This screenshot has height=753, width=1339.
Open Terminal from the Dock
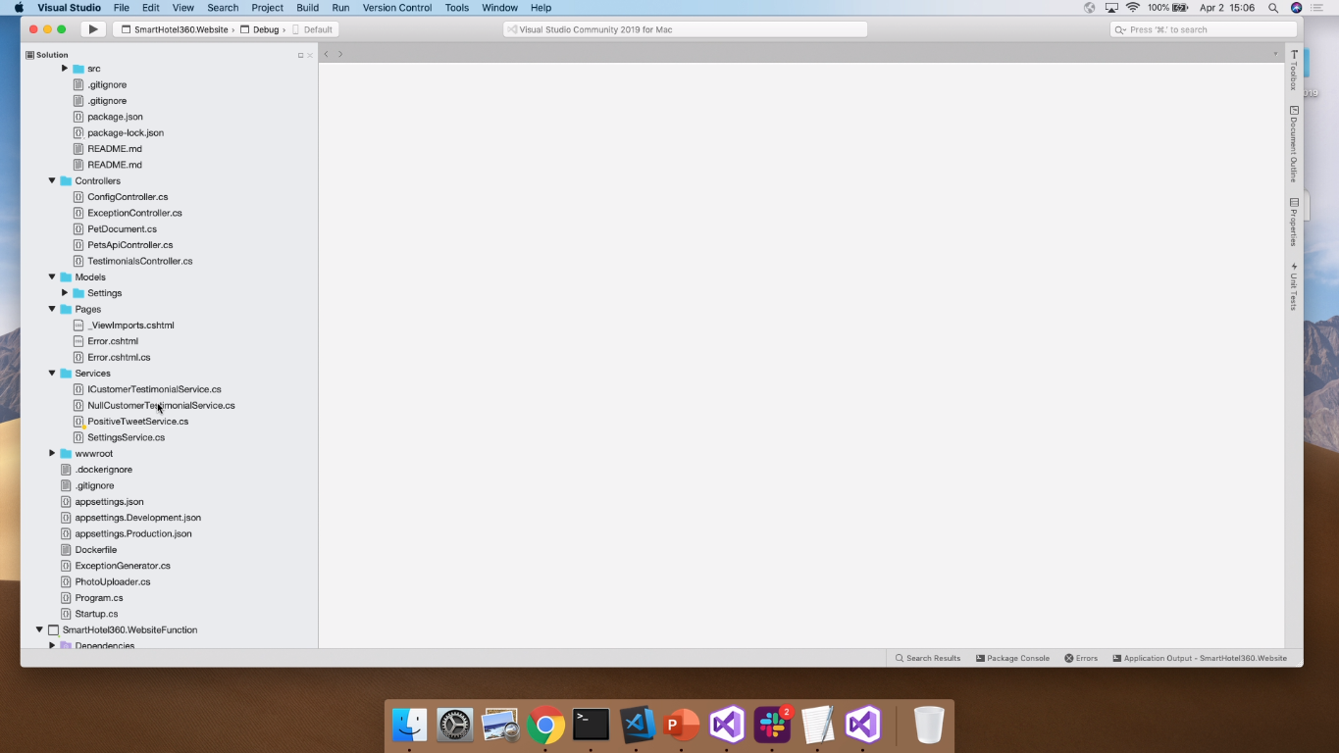[592, 726]
